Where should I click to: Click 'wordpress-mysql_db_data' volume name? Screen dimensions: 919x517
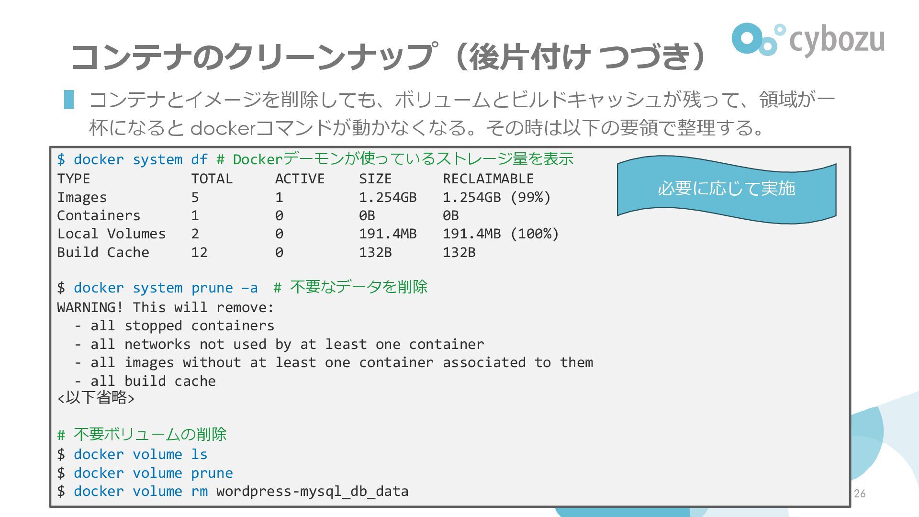(x=313, y=492)
